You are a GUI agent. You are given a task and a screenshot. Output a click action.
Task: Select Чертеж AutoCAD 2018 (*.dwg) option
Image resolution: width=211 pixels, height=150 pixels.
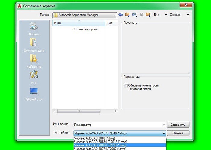point(120,138)
